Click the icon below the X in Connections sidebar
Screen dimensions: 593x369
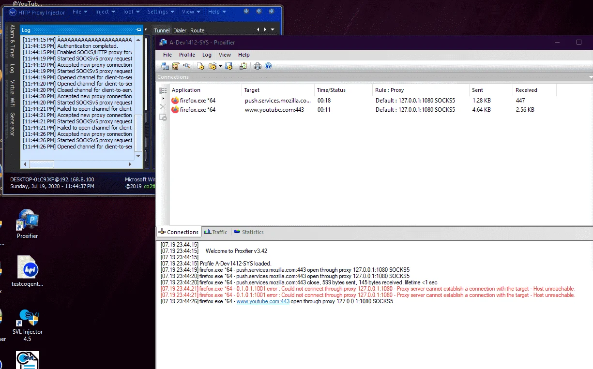(163, 117)
